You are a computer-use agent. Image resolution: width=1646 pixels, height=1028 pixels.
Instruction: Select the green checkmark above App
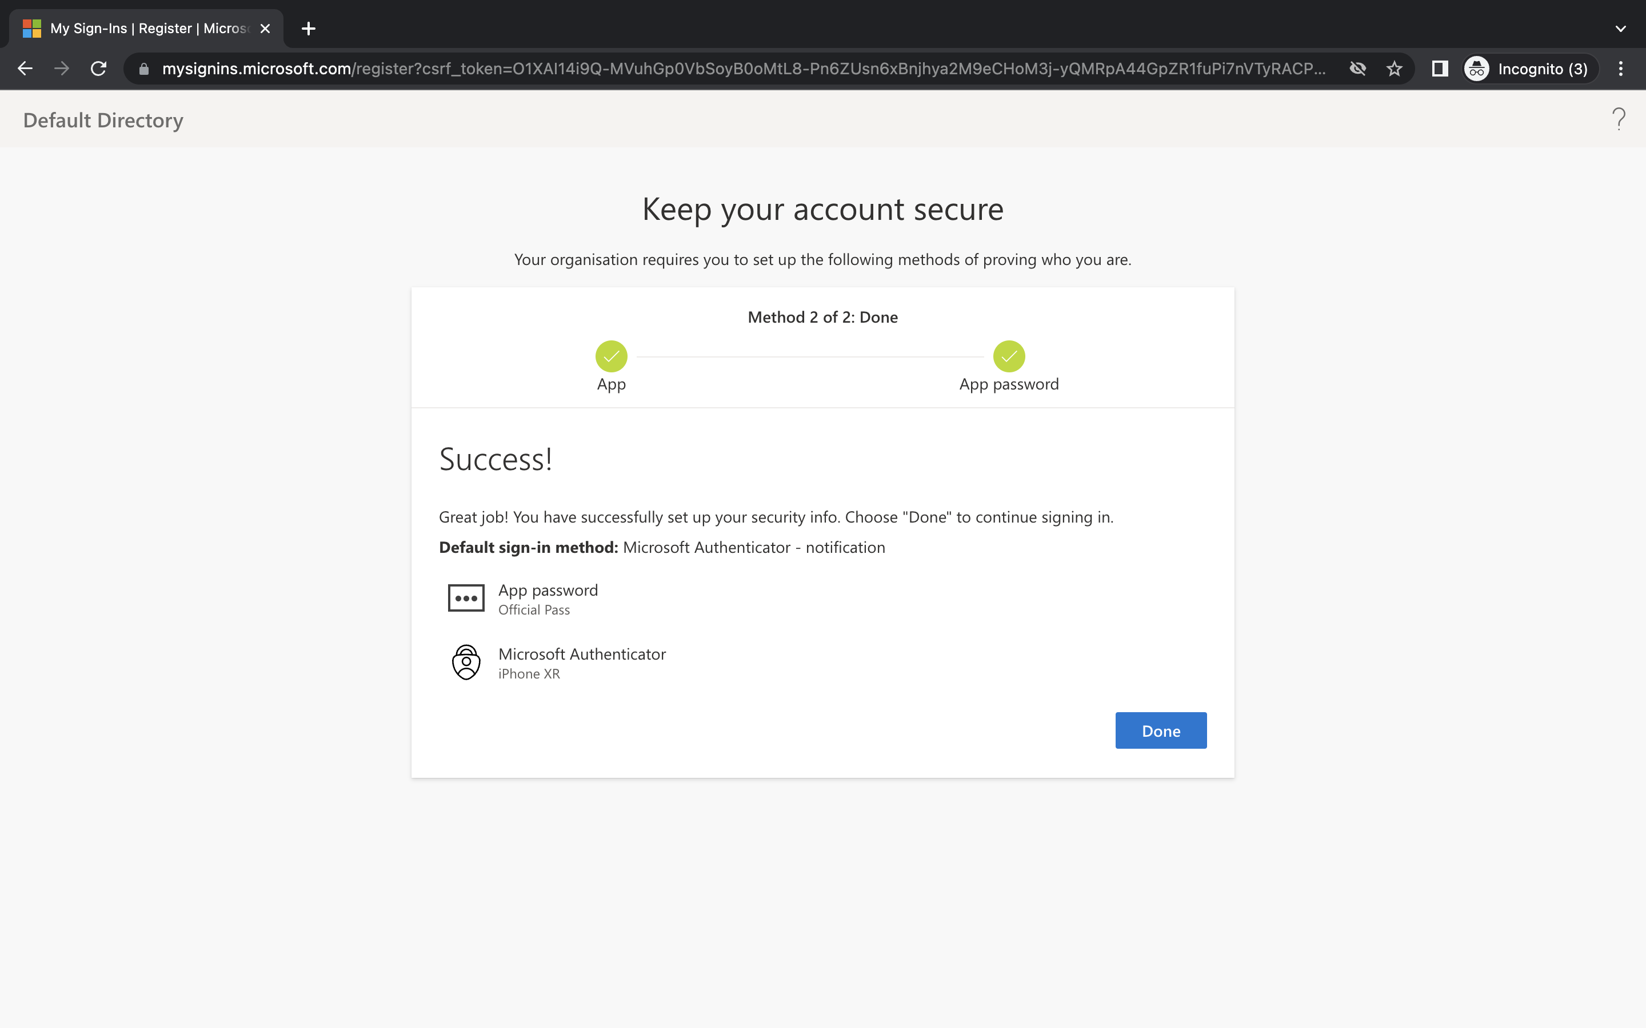pos(611,356)
